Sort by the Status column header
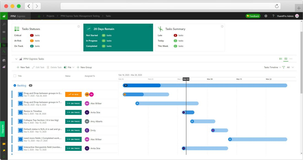The image size is (303, 160). coord(68,76)
